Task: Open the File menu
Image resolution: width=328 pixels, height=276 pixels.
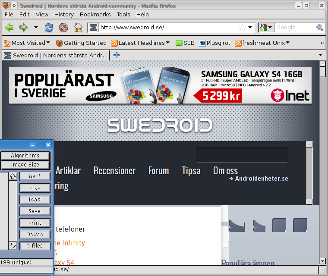Action: point(9,14)
